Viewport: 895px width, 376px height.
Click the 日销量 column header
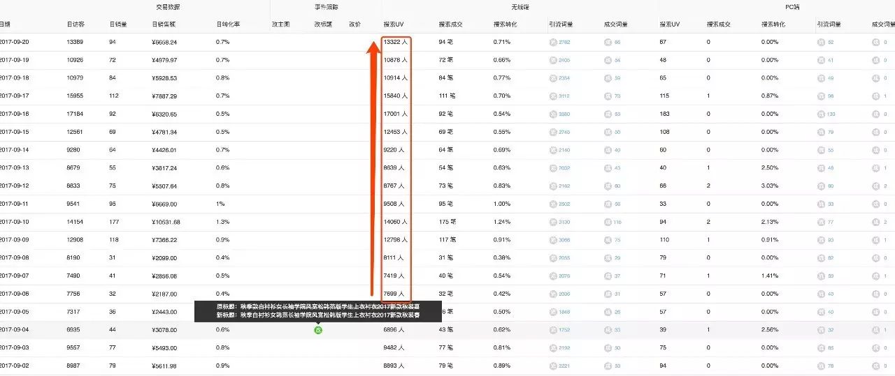118,24
